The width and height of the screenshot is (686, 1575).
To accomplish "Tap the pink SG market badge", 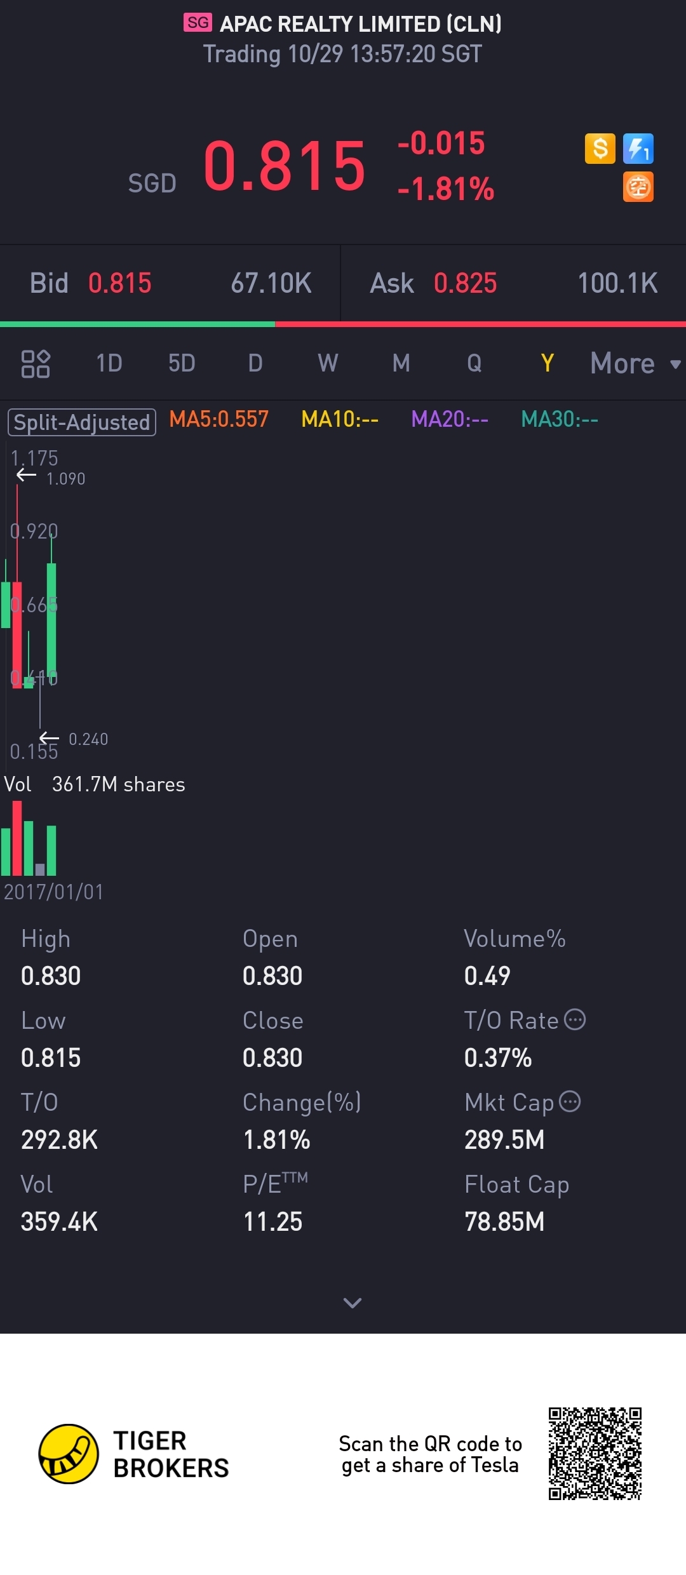I will click(198, 23).
